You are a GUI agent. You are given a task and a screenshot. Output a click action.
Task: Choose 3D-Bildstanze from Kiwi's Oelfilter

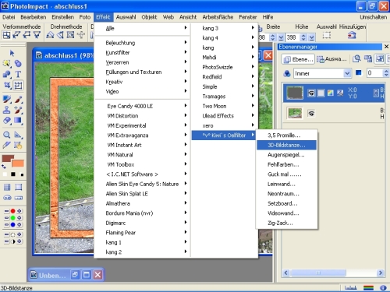[x=286, y=145]
